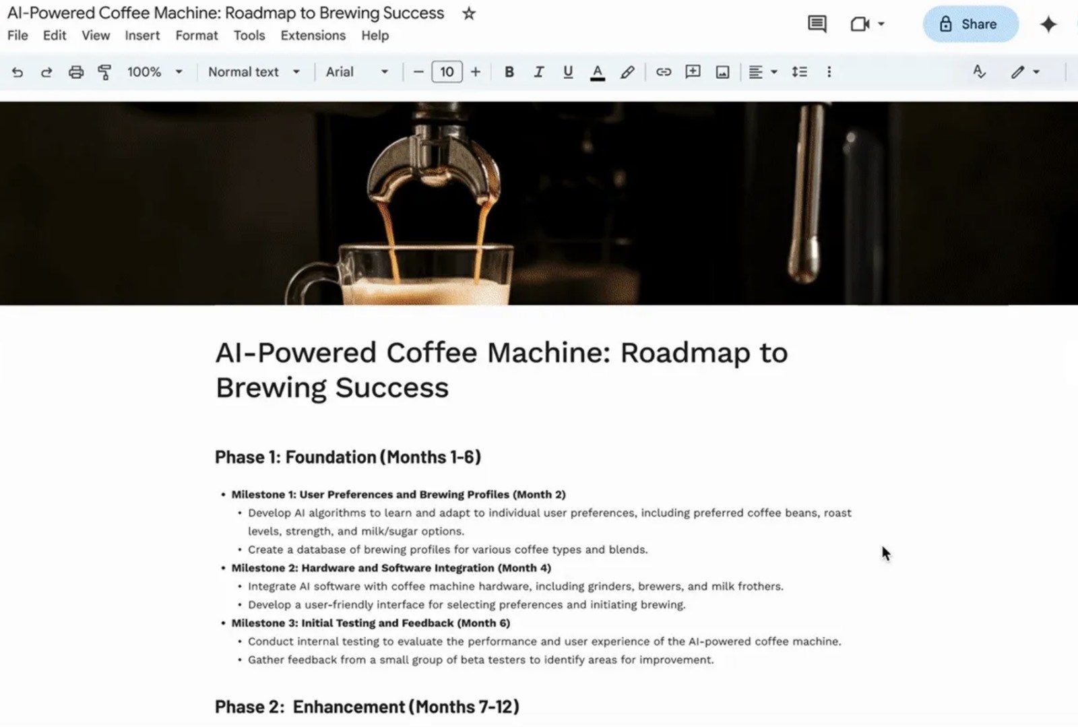Open the zoom level 100% dropdown

[x=155, y=72]
